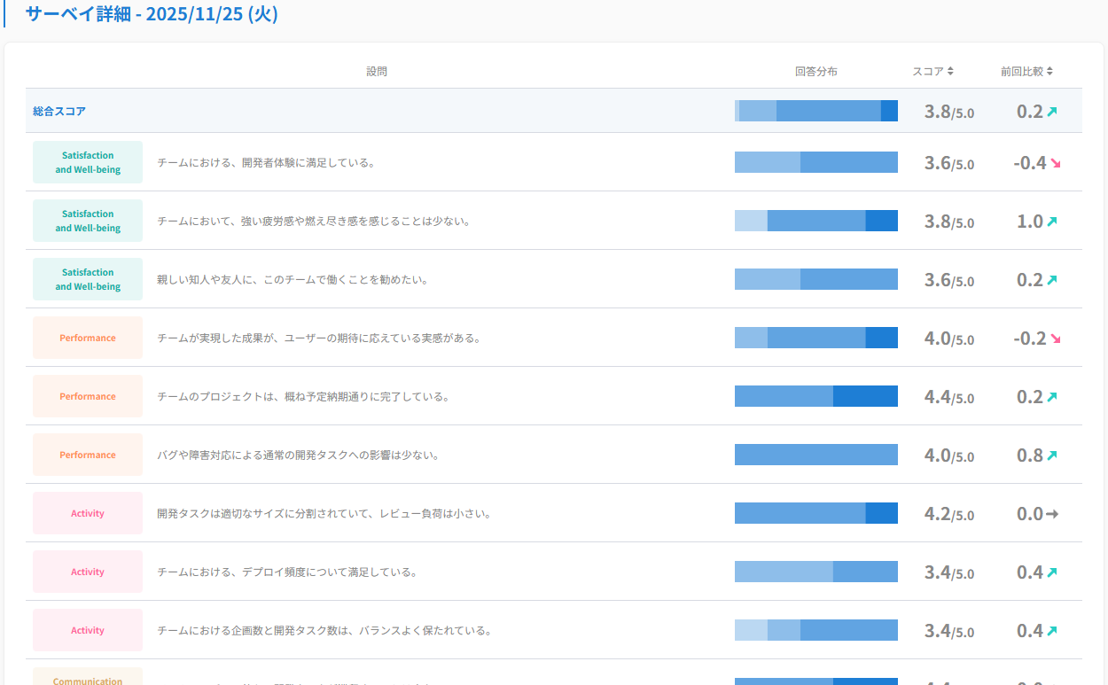Open question 親しい知人や友人に、このチームで働くことを勧めたい
This screenshot has height=685, width=1108.
[x=293, y=280]
